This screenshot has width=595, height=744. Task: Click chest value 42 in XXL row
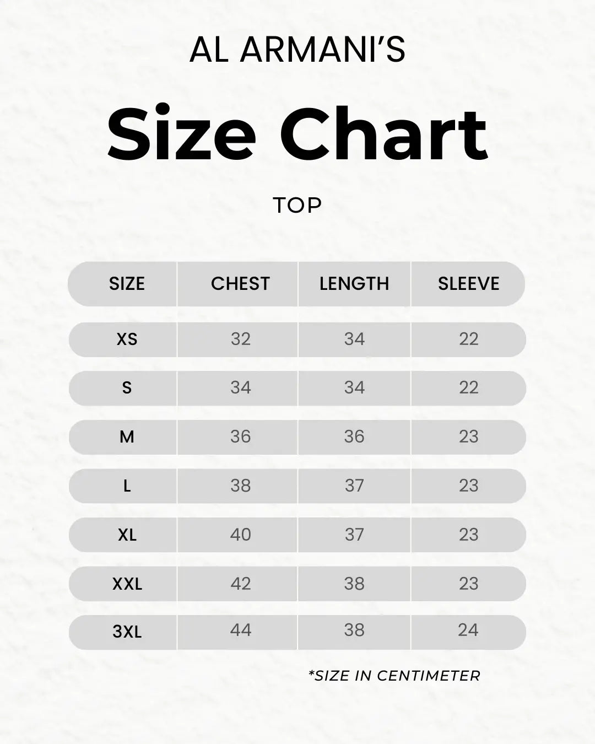pos(240,584)
